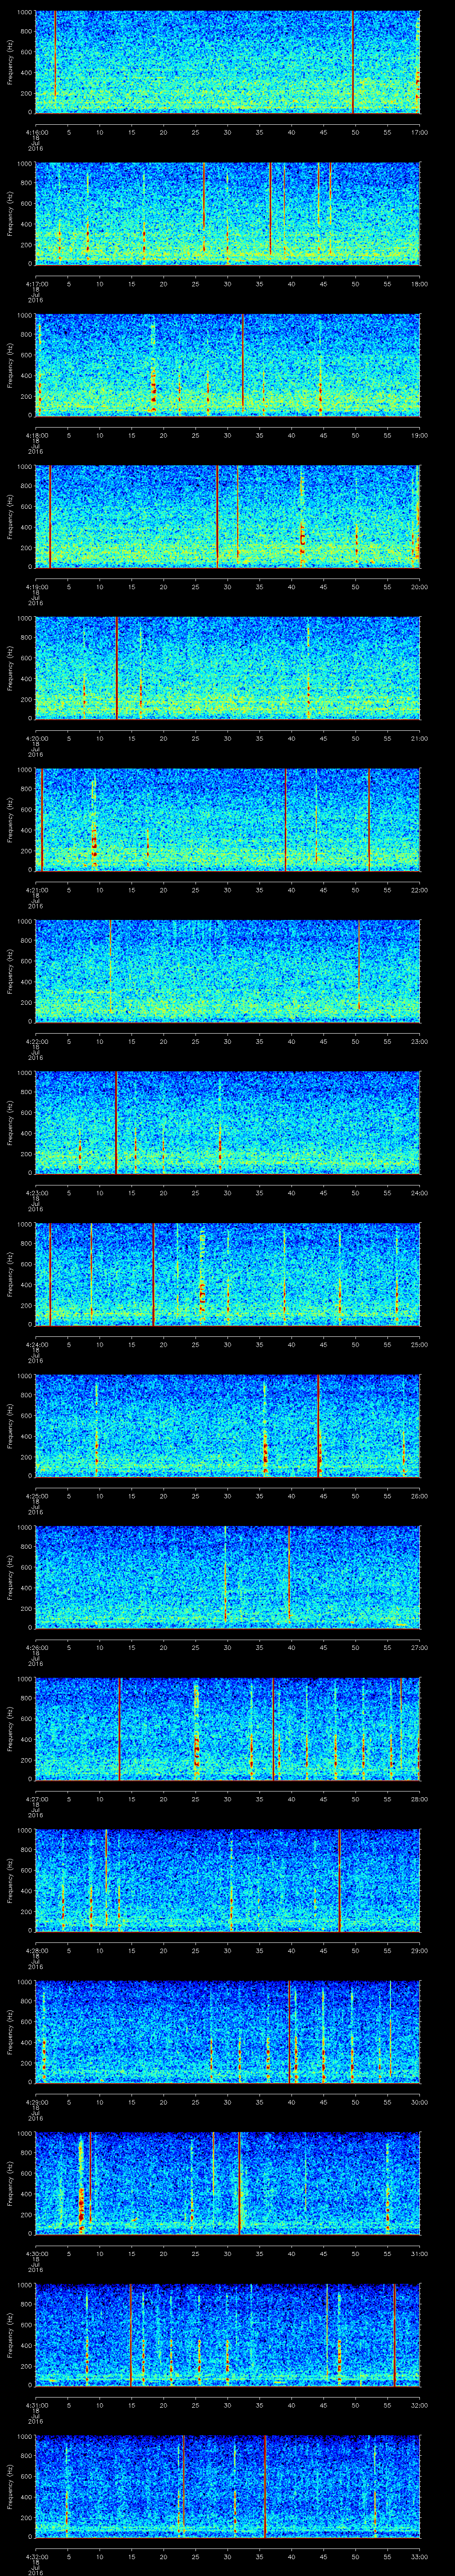Image resolution: width=455 pixels, height=2576 pixels.
Task: Choose the spectrogram panel starting at 4:27:00
Action: coord(228,1729)
